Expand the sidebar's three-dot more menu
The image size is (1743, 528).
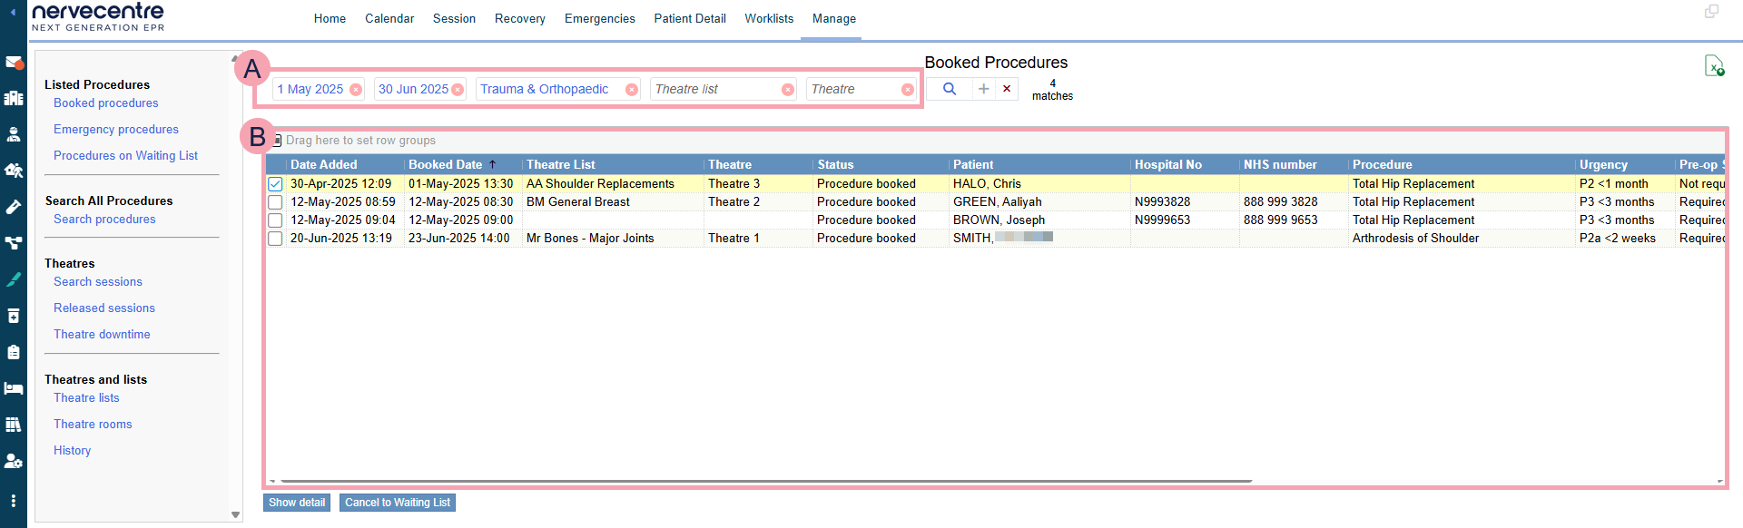tap(13, 501)
